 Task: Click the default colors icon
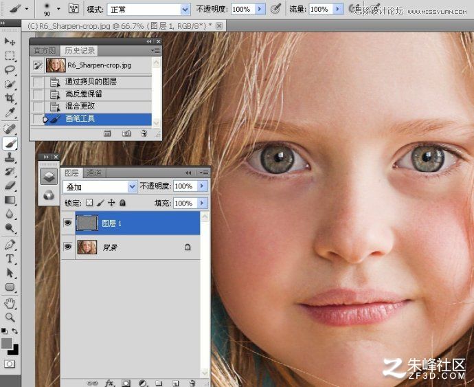(4, 331)
